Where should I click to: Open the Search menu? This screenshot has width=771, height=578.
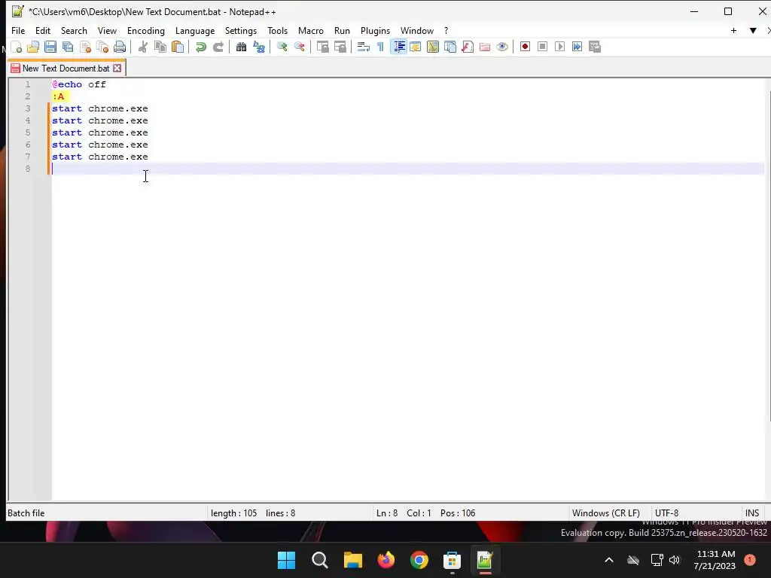pos(74,30)
